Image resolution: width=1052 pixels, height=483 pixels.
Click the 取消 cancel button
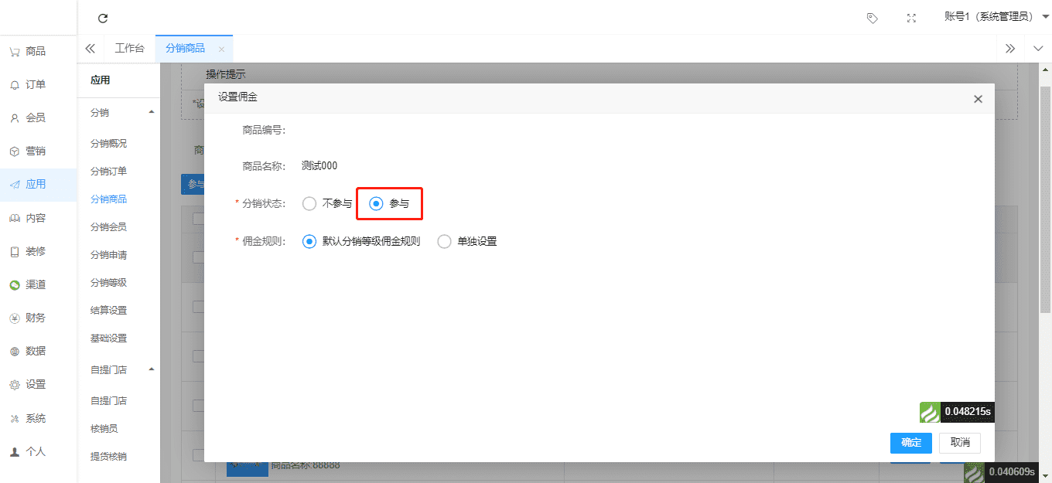[x=960, y=443]
